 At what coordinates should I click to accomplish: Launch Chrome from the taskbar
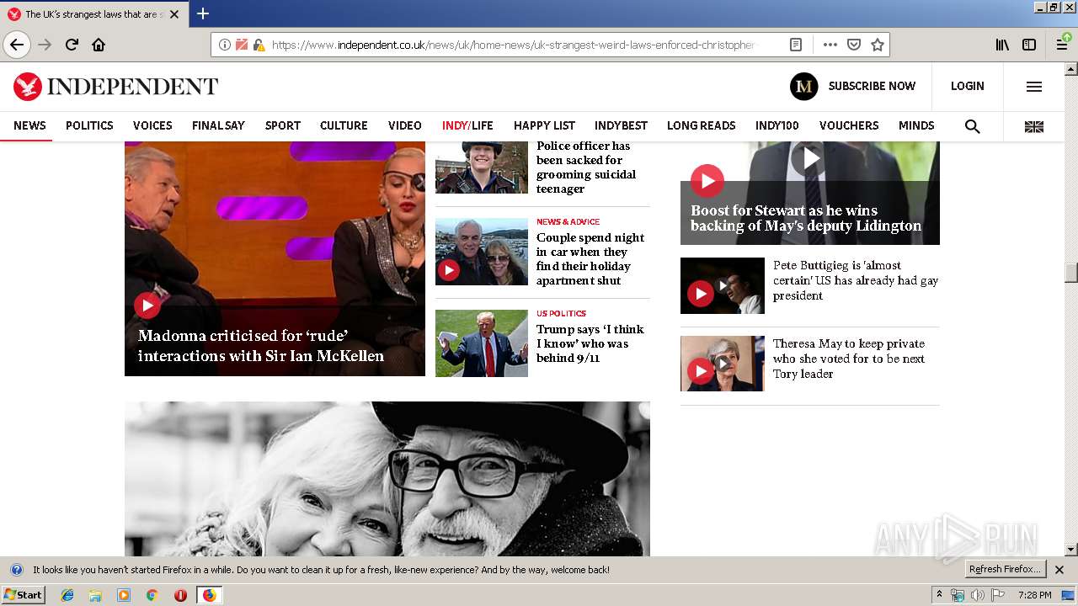152,595
